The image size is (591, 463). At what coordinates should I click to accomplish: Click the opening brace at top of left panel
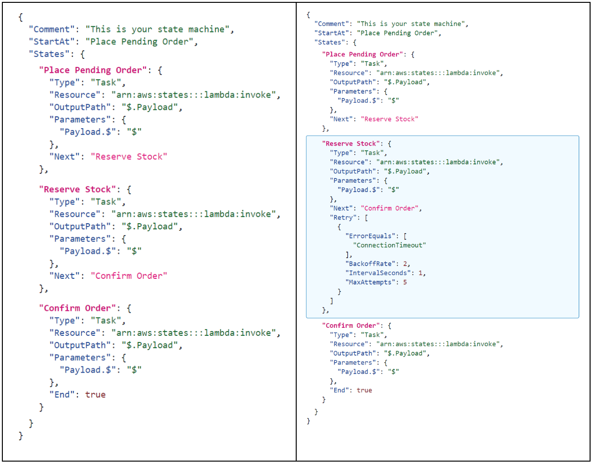click(x=20, y=17)
